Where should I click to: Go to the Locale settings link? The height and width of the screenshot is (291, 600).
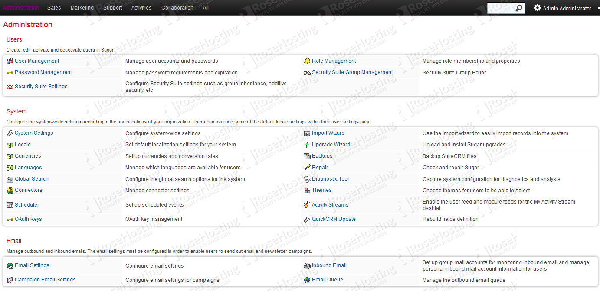[23, 145]
